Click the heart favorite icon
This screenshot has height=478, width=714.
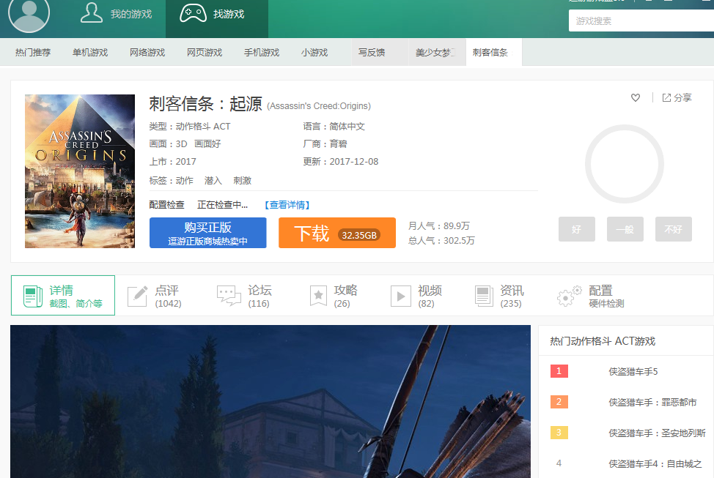[x=636, y=97]
